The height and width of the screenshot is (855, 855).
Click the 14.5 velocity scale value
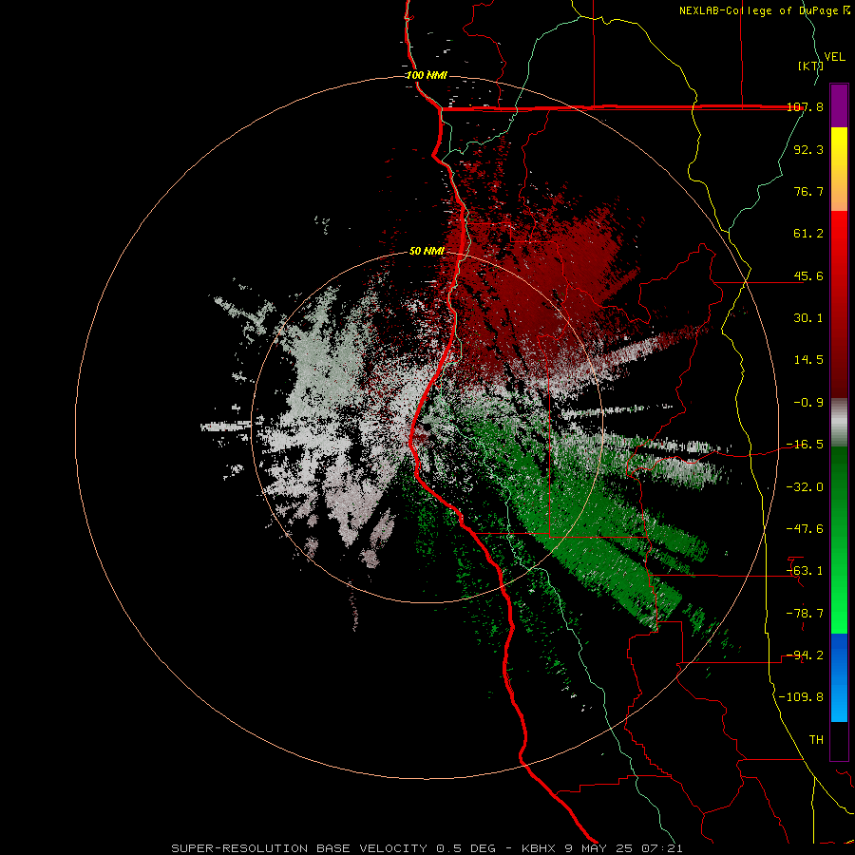808,360
